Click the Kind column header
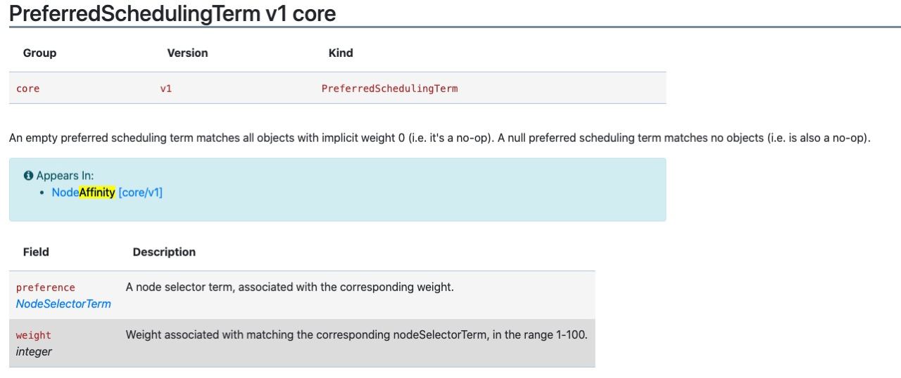Image resolution: width=901 pixels, height=378 pixels. pyautogui.click(x=341, y=53)
